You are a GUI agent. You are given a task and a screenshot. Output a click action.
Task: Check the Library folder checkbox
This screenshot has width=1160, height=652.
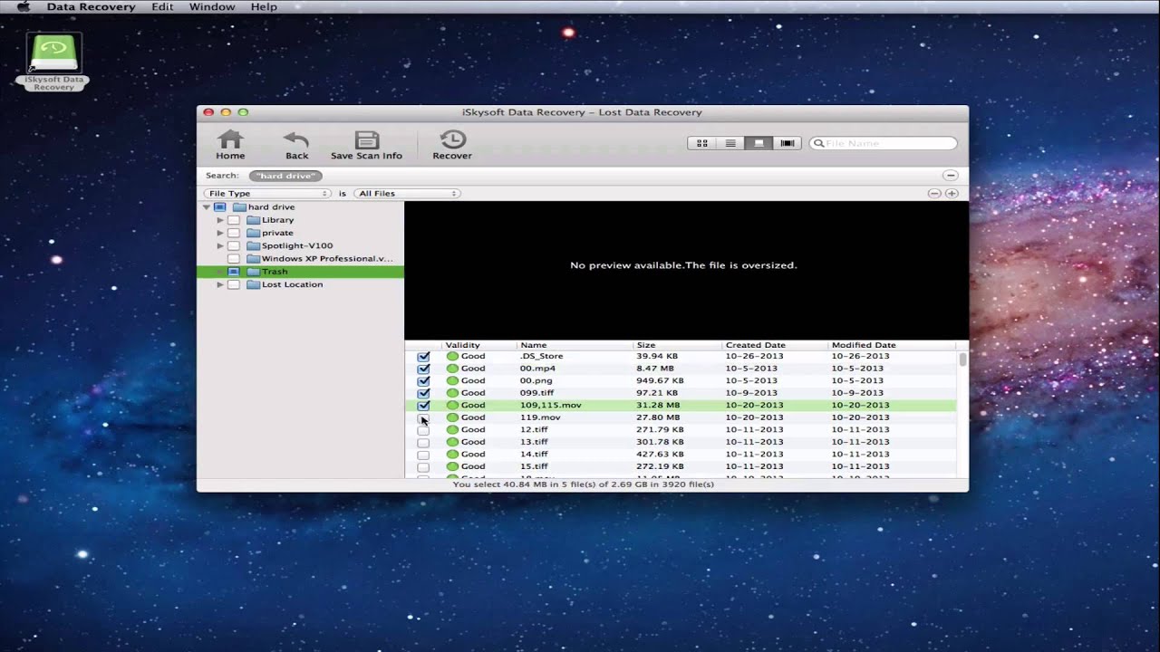234,220
